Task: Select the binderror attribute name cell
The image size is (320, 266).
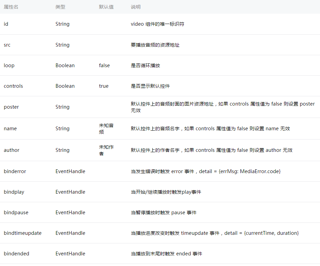Action: point(15,171)
